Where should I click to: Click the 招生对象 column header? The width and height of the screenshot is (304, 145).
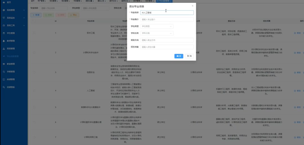267,21
